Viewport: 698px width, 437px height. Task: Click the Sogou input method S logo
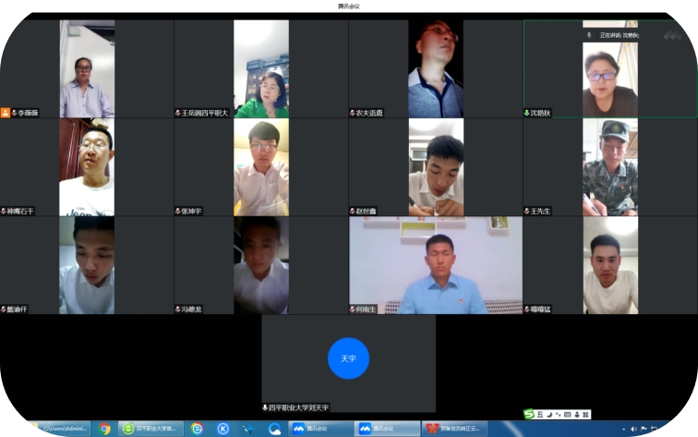pos(529,414)
